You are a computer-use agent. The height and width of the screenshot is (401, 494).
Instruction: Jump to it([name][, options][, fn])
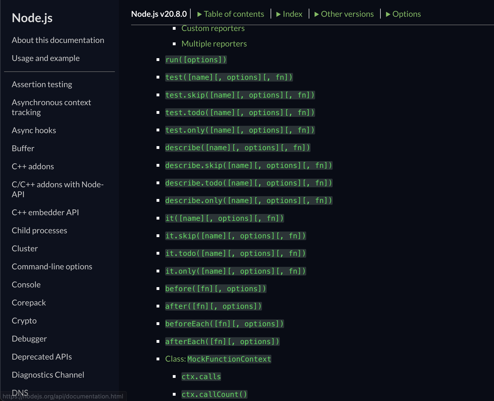point(224,218)
